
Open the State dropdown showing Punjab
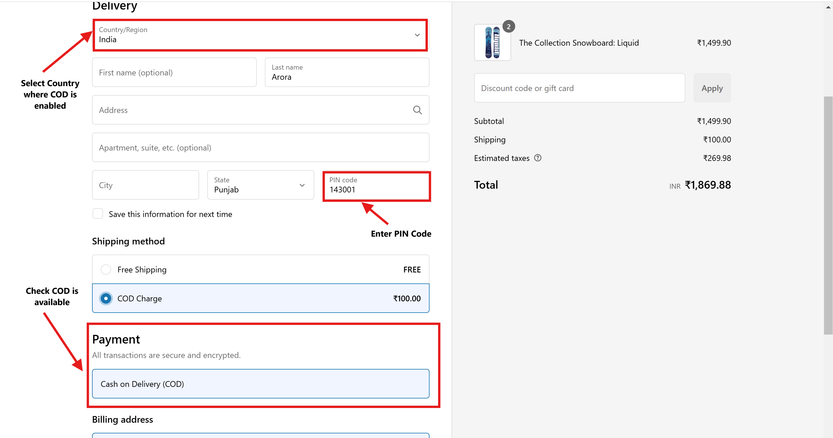pyautogui.click(x=260, y=185)
